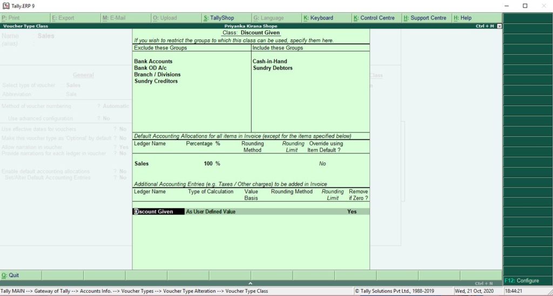
Task: Open Support Centre
Action: pyautogui.click(x=425, y=18)
